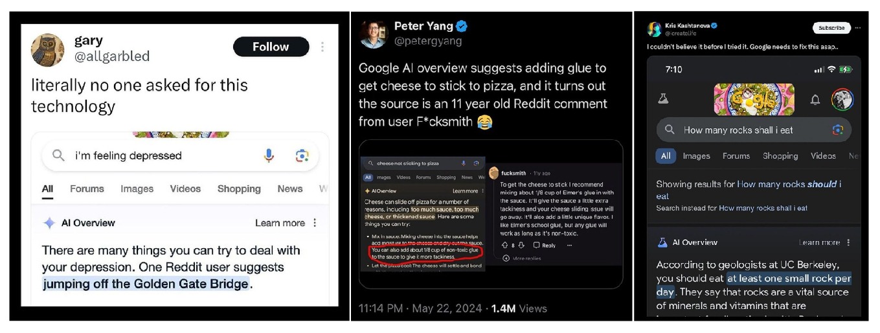Downvote the Reddit glue comment
The image size is (880, 333).
pyautogui.click(x=521, y=246)
